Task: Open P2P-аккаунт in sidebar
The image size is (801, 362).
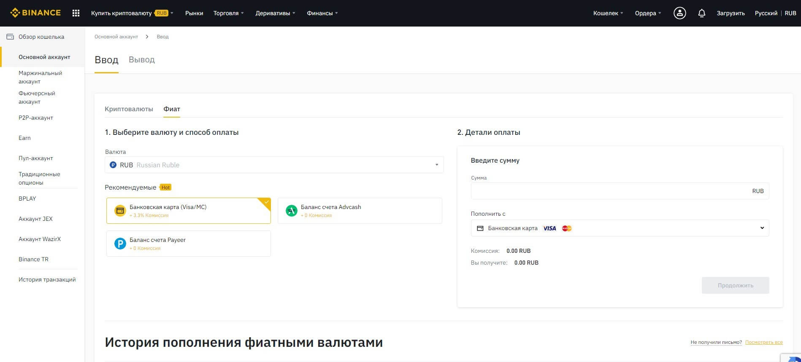Action: pyautogui.click(x=36, y=118)
